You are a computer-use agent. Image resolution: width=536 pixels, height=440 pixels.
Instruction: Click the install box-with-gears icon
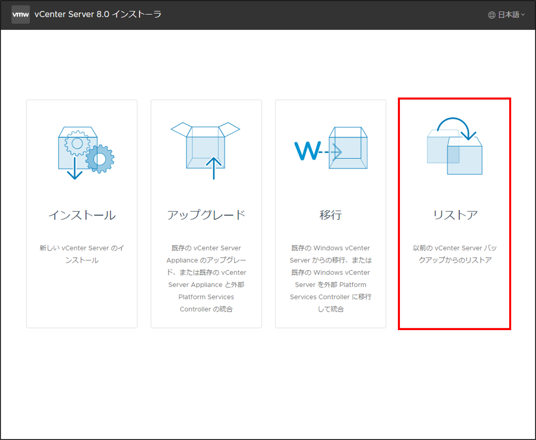pos(86,153)
